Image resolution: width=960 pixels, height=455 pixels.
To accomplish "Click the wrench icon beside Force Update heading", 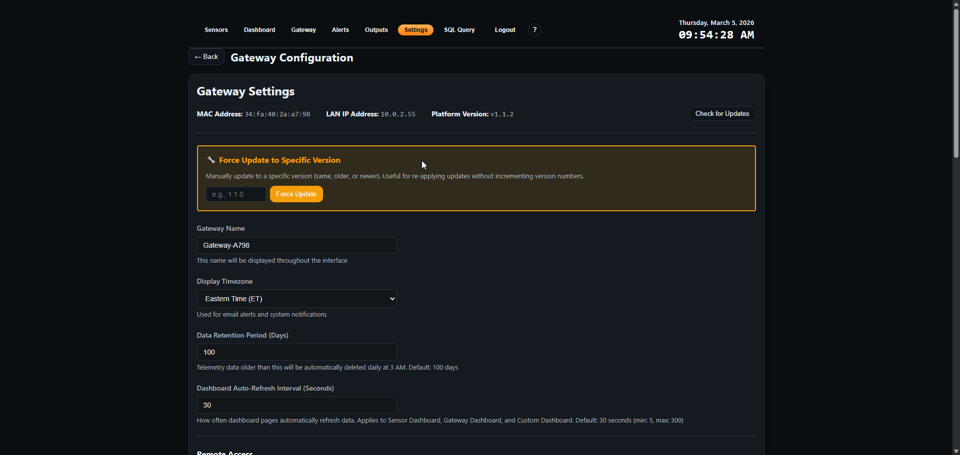I will coord(211,160).
